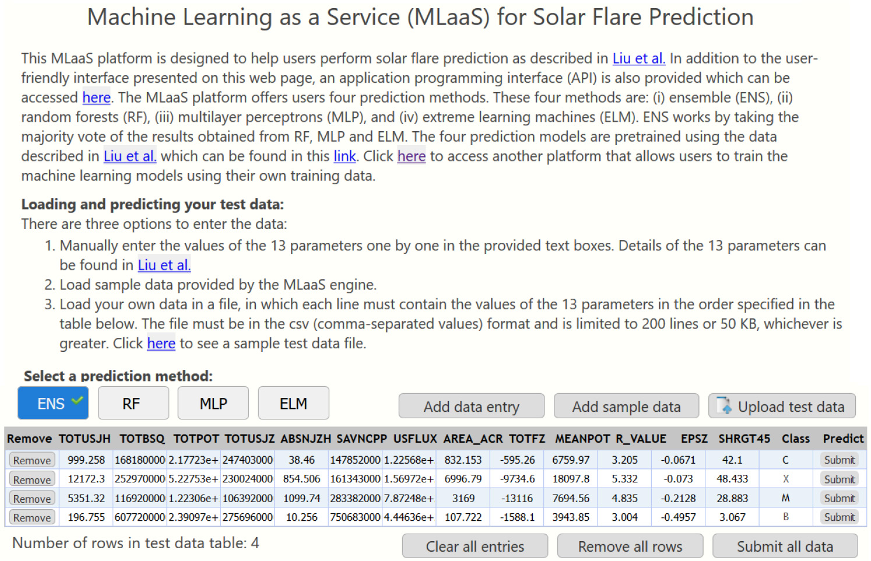The height and width of the screenshot is (561, 871).
Task: Click the API access here link
Action: (x=96, y=97)
